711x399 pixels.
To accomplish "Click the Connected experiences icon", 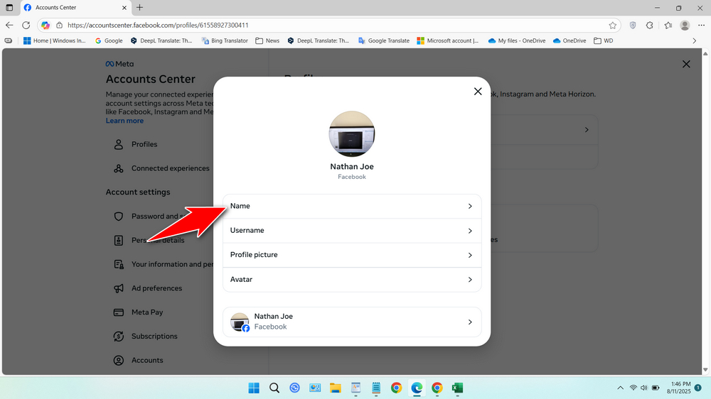I will (x=118, y=168).
